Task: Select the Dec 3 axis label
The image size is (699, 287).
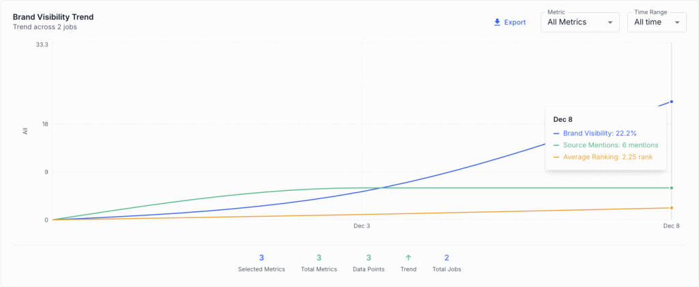Action: point(362,226)
